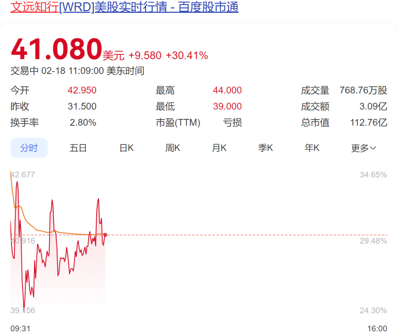This screenshot has height=335, width=398.
Task: Switch to the 五日 (5-day) chart tab
Action: click(78, 148)
